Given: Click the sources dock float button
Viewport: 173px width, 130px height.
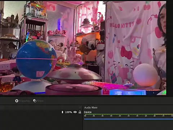Looking at the screenshot, I should (80, 107).
